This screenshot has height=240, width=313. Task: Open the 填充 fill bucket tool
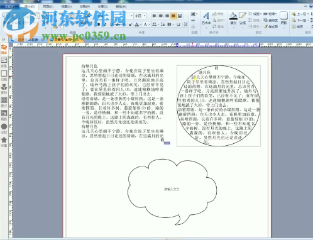coord(233,16)
